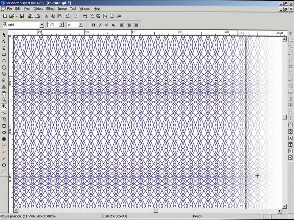Undo the last action

click(x=68, y=16)
